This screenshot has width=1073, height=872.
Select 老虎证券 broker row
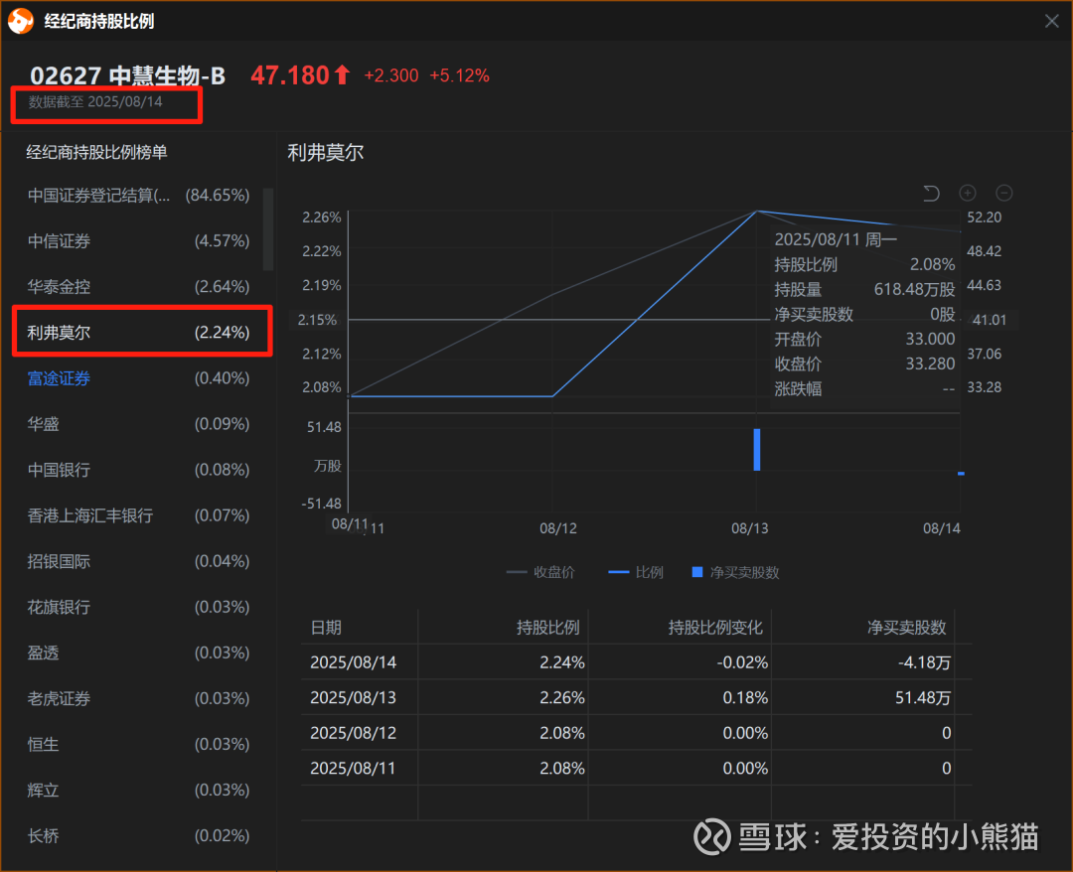pos(138,699)
